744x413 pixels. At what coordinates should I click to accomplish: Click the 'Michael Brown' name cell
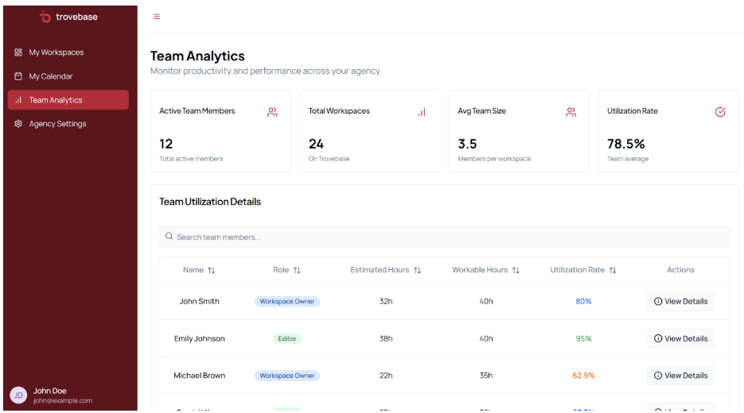click(199, 375)
